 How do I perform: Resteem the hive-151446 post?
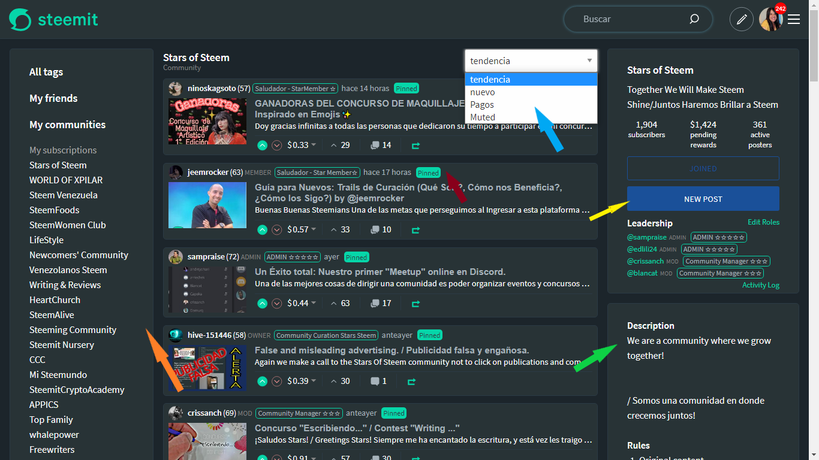[411, 381]
